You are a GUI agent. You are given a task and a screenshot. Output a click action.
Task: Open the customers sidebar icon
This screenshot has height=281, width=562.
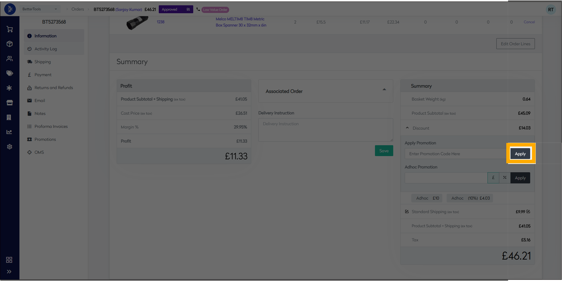coord(9,58)
